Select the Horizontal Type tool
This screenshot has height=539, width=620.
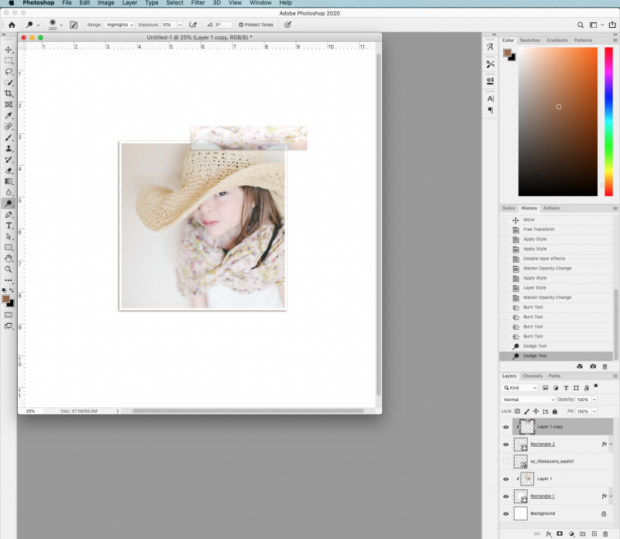point(9,225)
